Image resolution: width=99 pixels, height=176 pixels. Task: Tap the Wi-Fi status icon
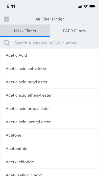[x=86, y=6]
